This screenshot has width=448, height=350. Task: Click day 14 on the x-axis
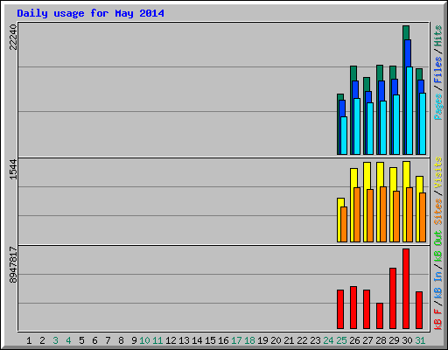coord(197,340)
